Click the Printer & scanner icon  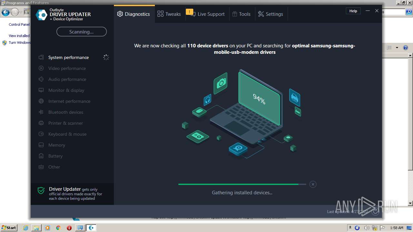41,123
